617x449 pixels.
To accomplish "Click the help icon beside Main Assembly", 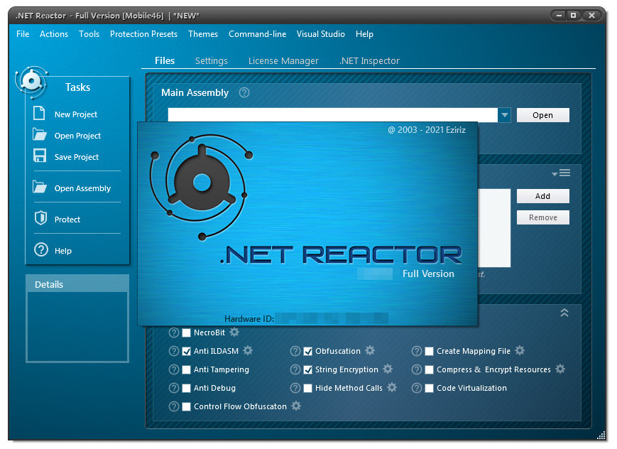I will click(x=244, y=92).
